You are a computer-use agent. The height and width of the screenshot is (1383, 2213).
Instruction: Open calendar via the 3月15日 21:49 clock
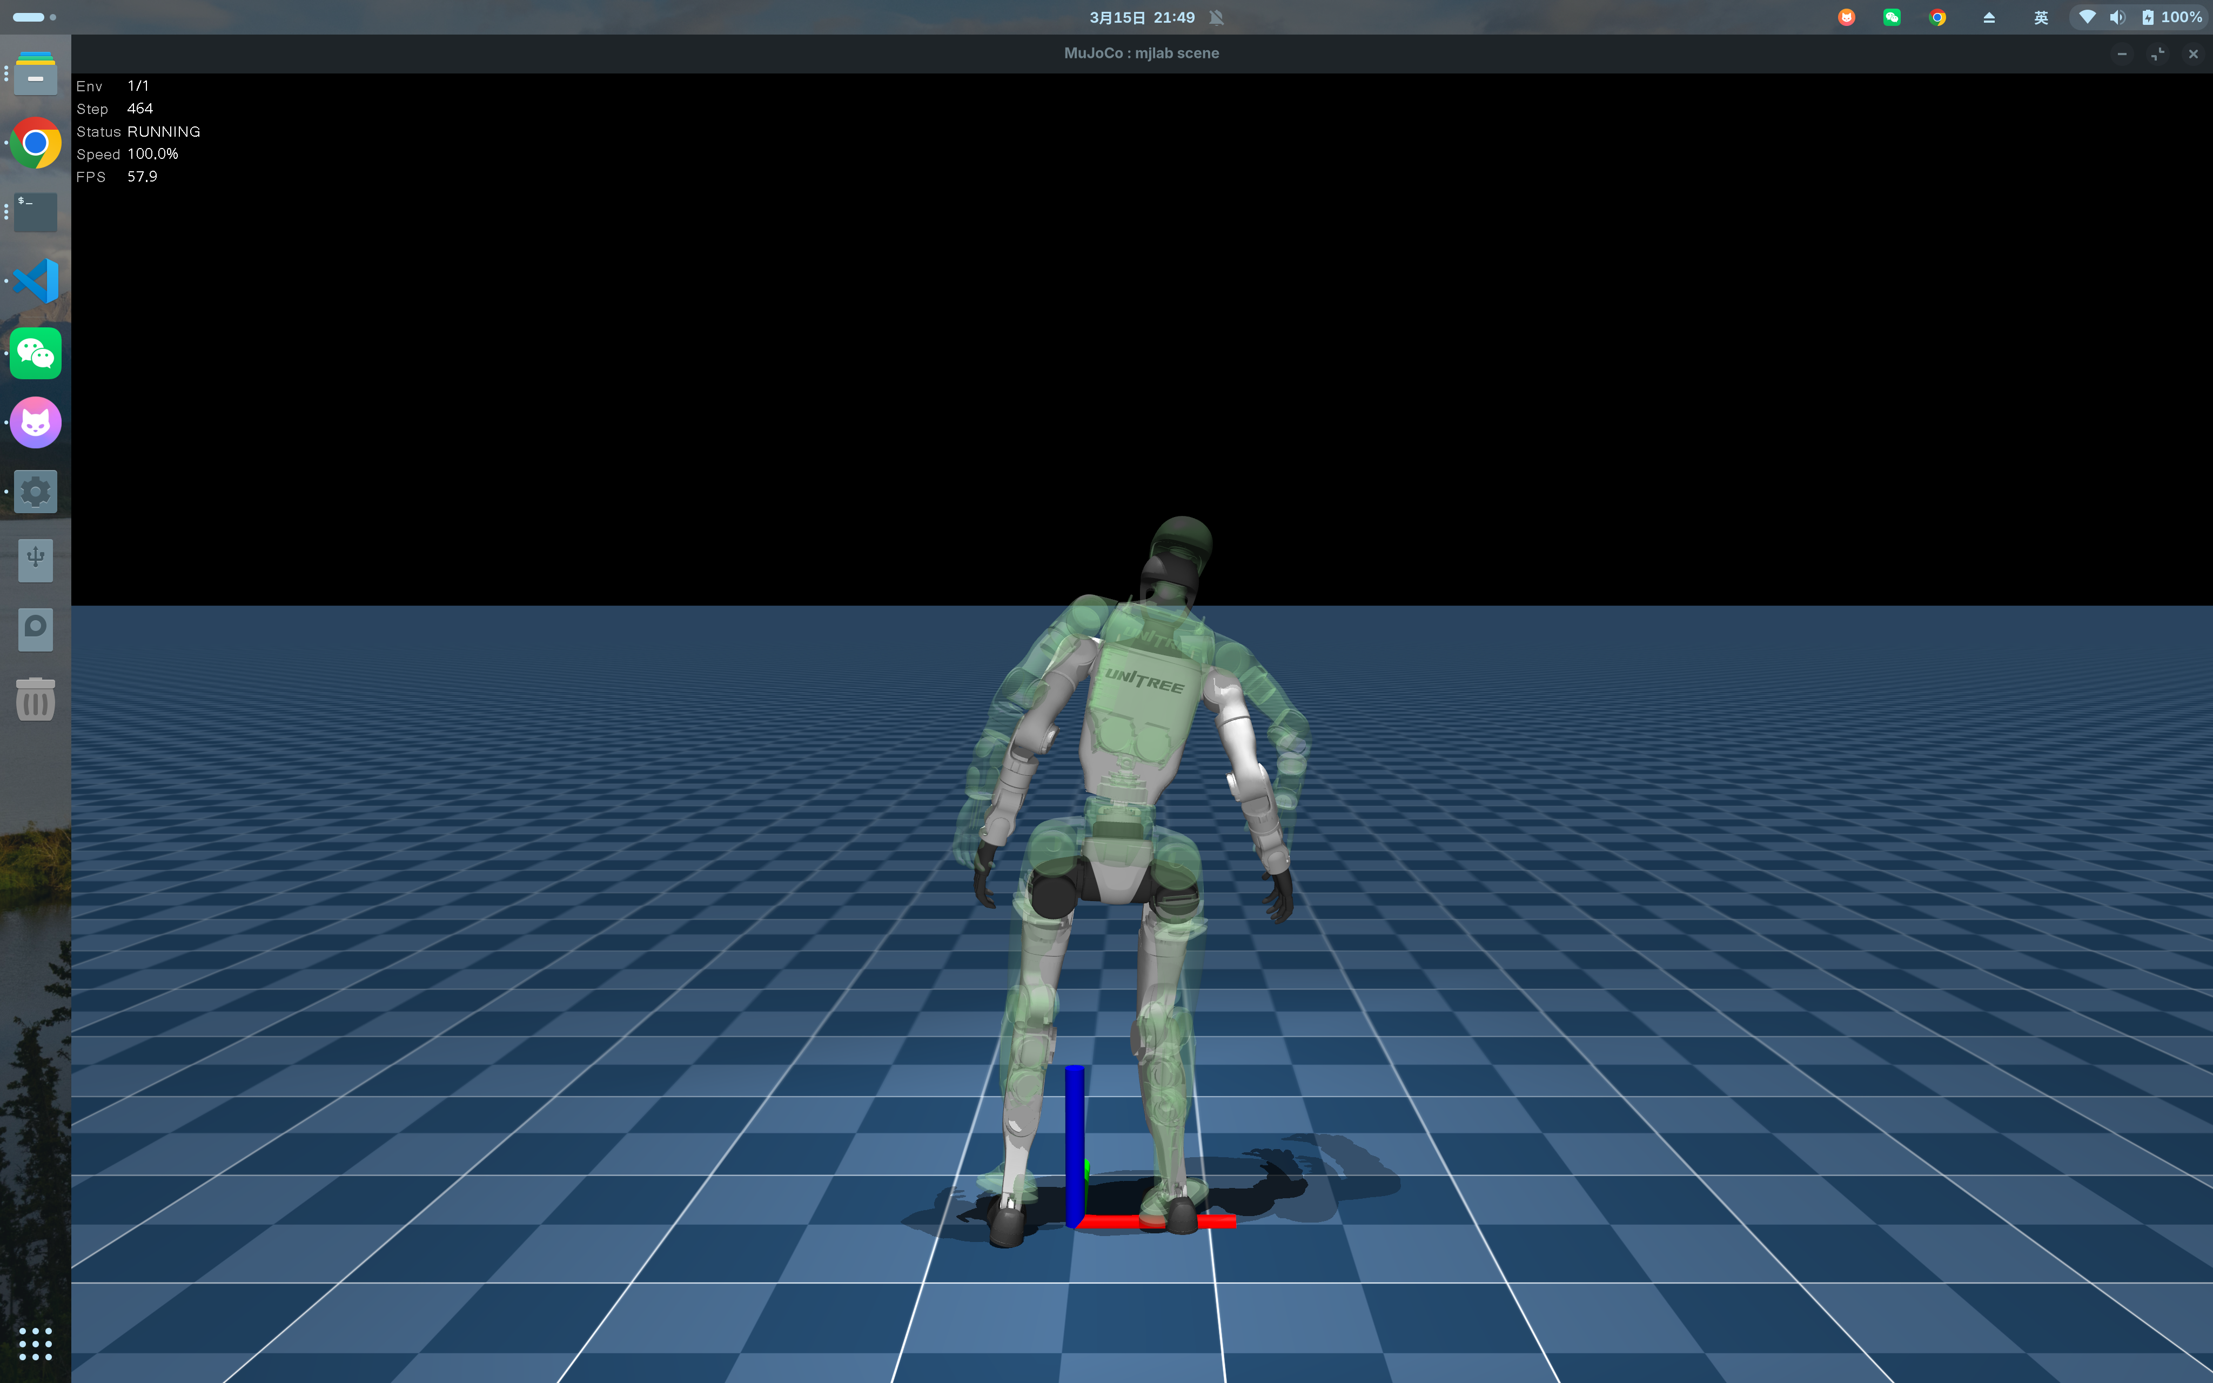1142,17
